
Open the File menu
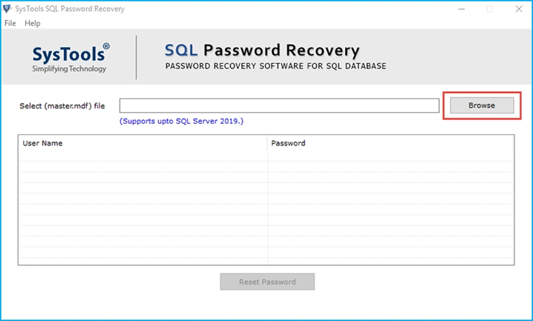point(10,23)
